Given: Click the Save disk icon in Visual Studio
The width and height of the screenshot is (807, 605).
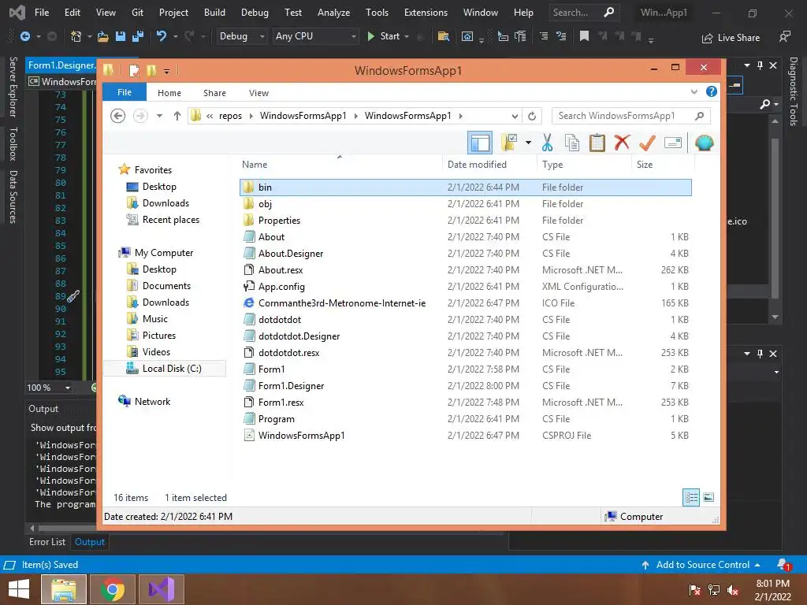Looking at the screenshot, I should click(121, 36).
